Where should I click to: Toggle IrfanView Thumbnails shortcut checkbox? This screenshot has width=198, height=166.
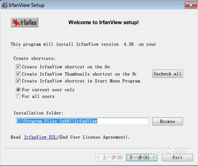point(18,74)
